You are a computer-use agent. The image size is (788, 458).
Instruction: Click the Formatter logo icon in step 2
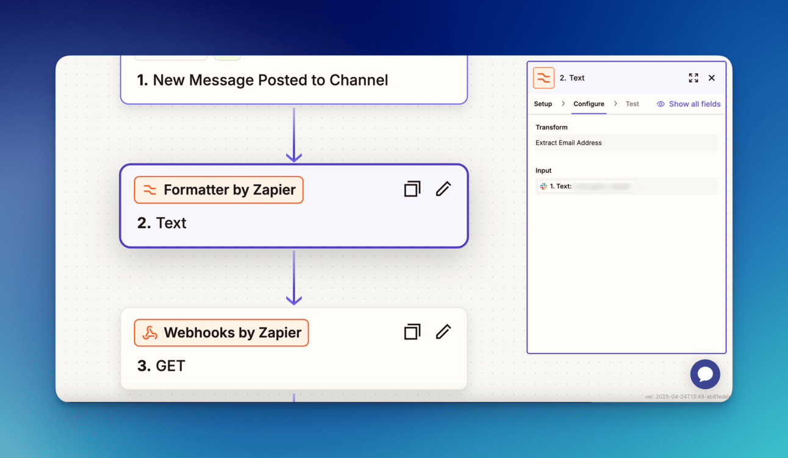(x=150, y=190)
